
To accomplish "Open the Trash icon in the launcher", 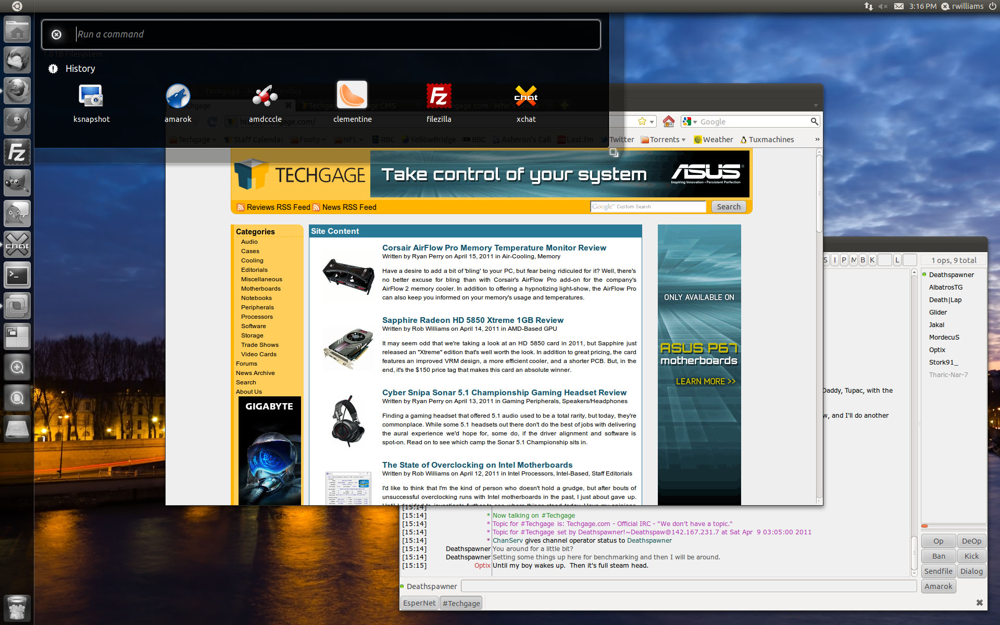I will [17, 607].
